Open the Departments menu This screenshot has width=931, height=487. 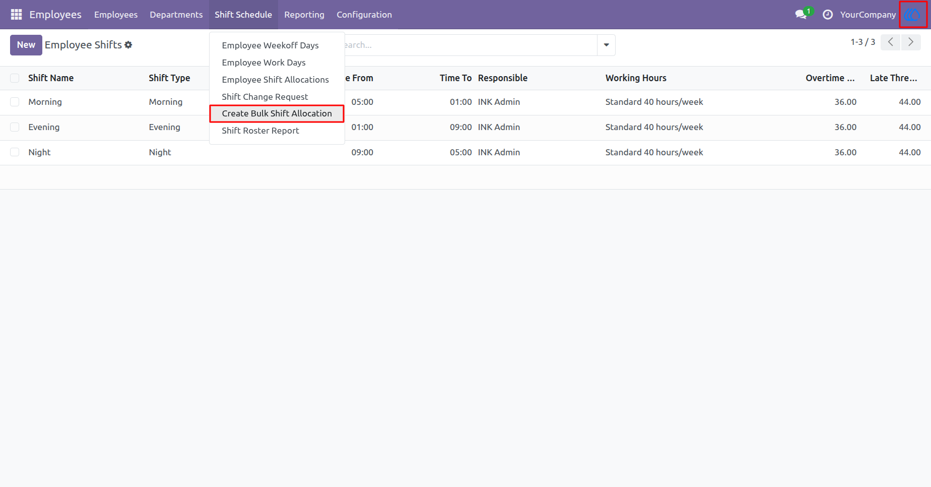coord(176,15)
